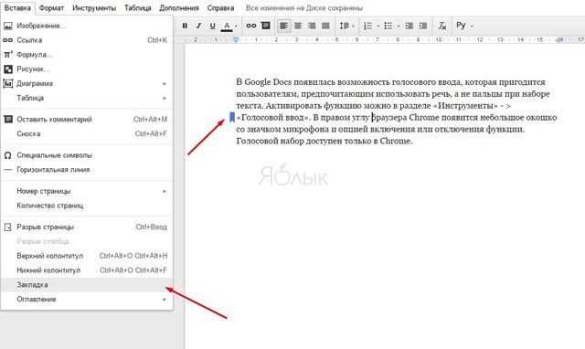Click the insert link toolbar icon
585x349 pixels.
(x=250, y=26)
